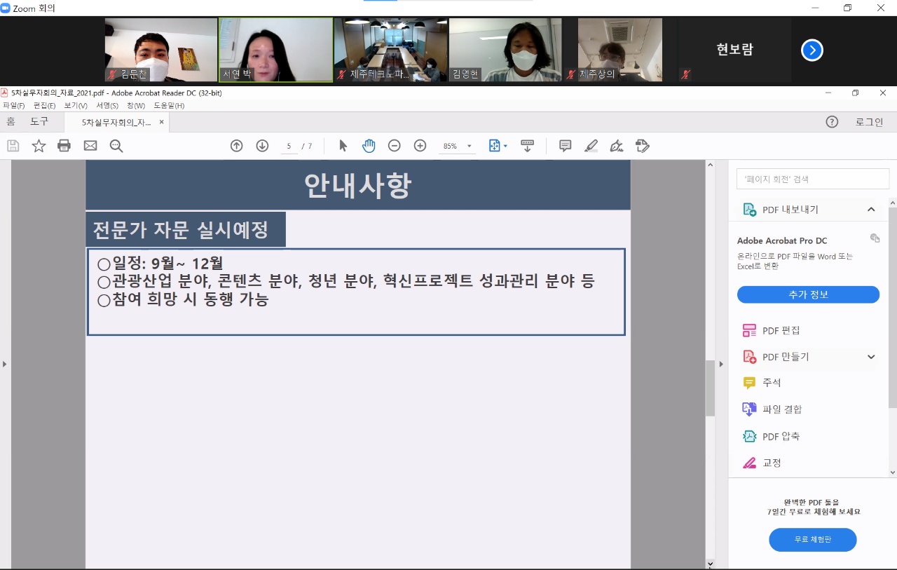The height and width of the screenshot is (570, 897).
Task: Go to the previous page with up arrow
Action: click(237, 146)
